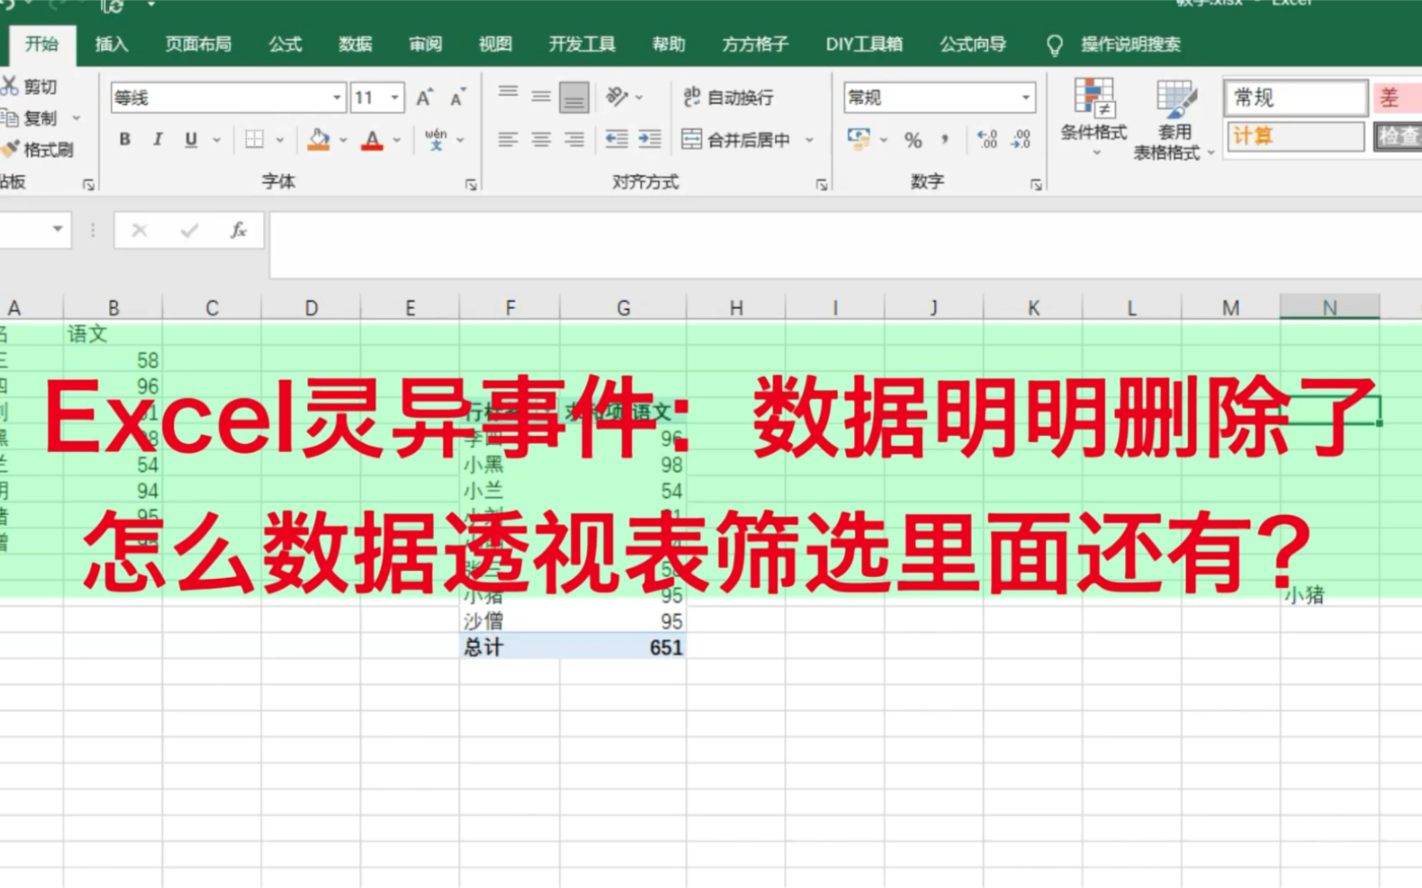Image resolution: width=1422 pixels, height=888 pixels.
Task: Toggle italic formatting
Action: (x=157, y=139)
